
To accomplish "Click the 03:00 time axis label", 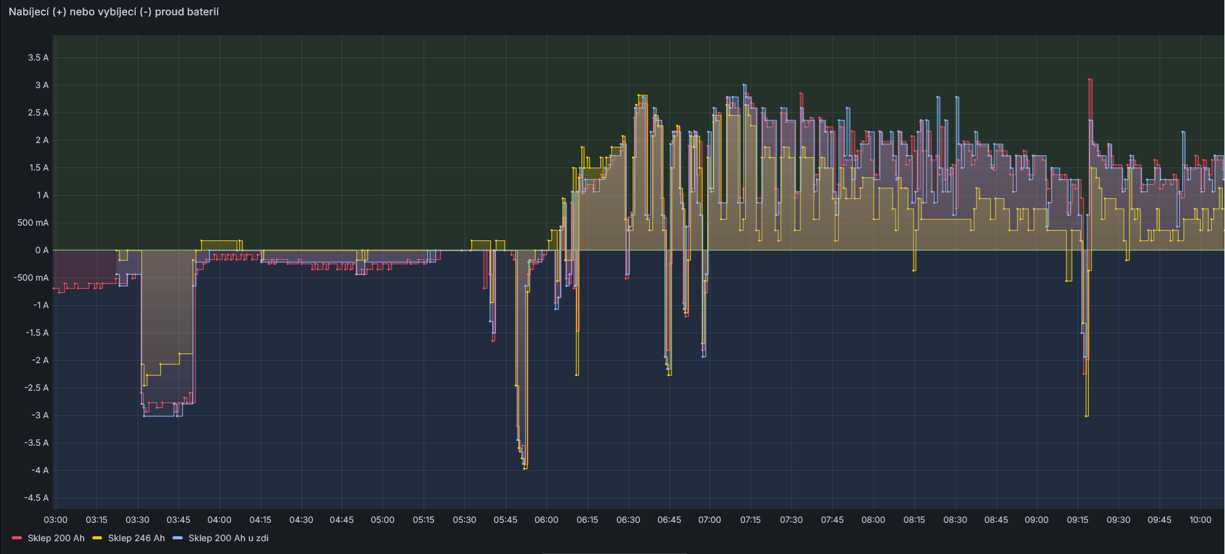I will point(56,520).
